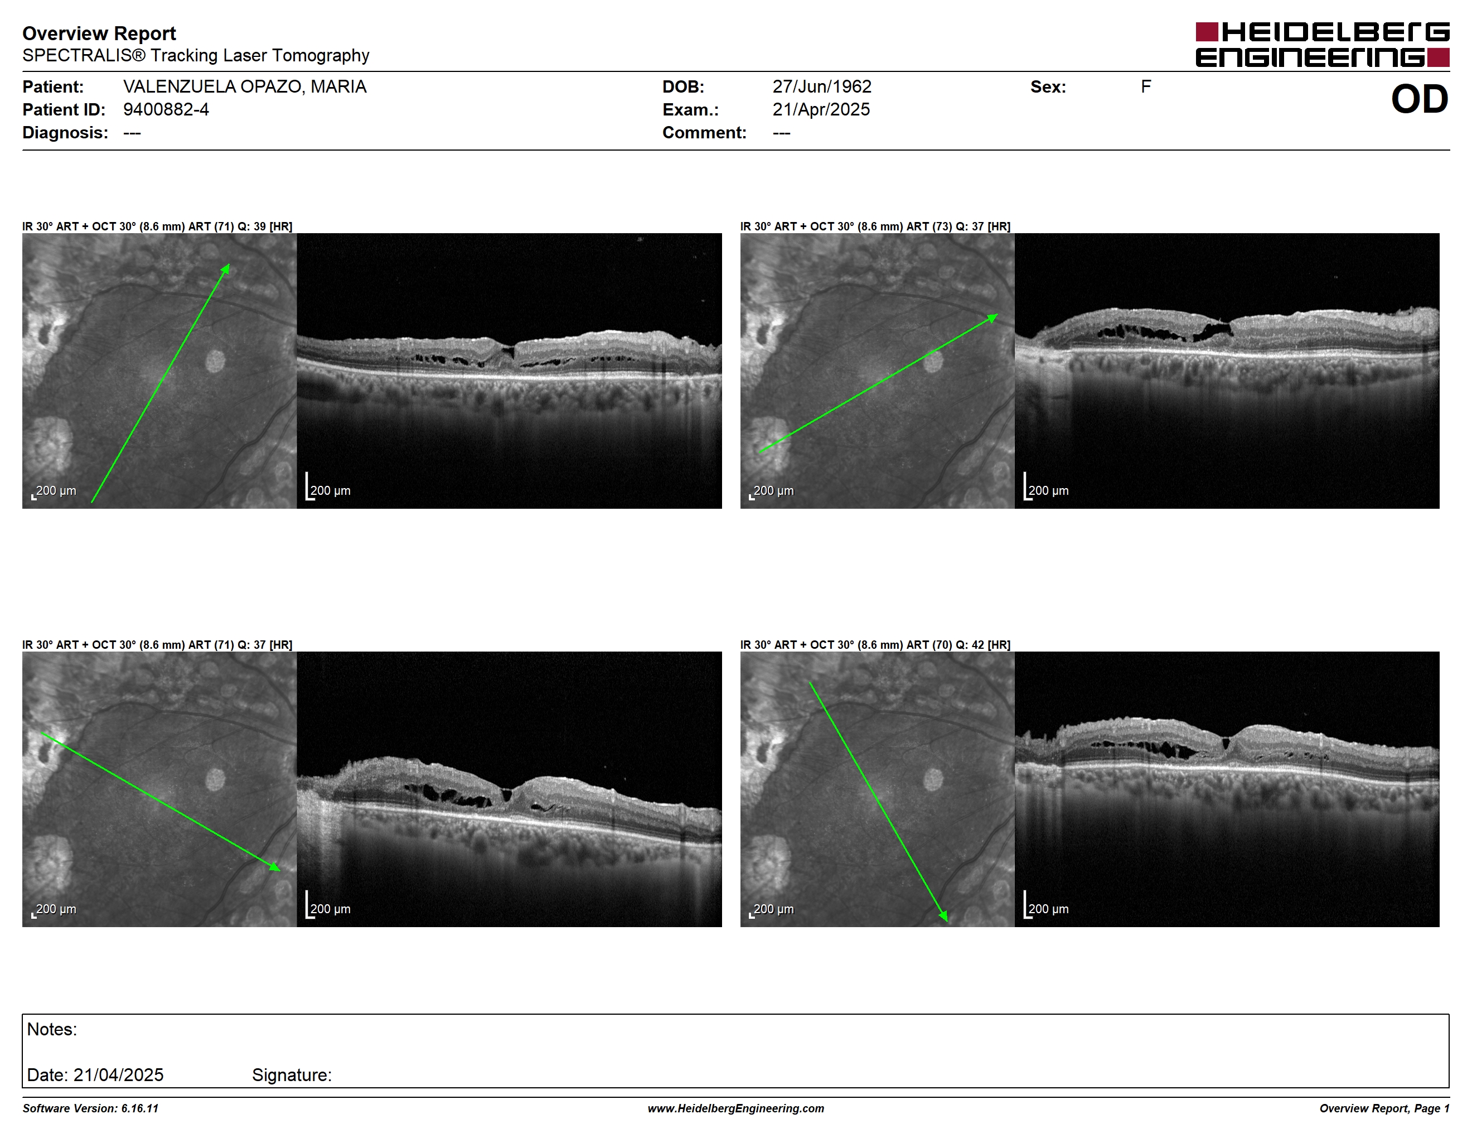This screenshot has height=1138, width=1472.
Task: Open bottom-right IR fundus image
Action: [x=877, y=789]
